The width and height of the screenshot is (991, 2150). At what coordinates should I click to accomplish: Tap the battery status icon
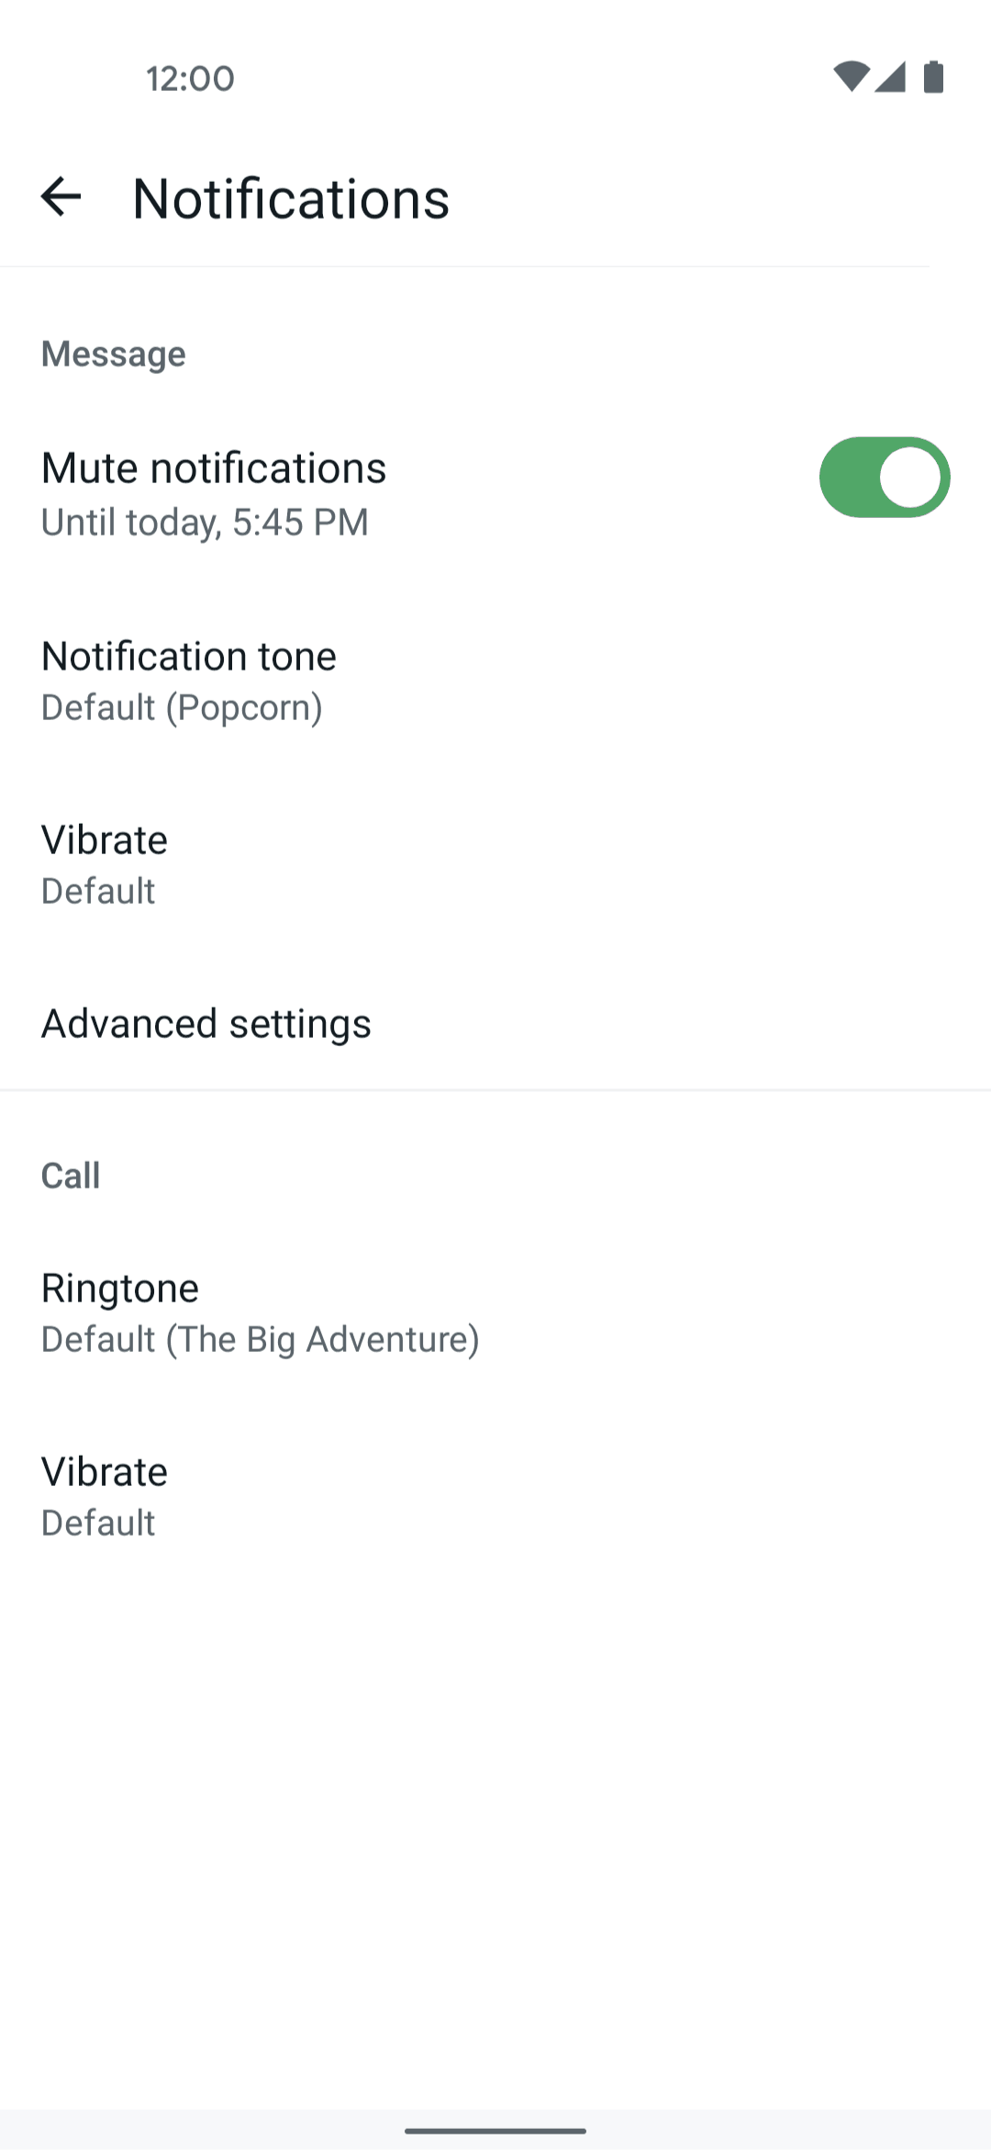[x=933, y=77]
